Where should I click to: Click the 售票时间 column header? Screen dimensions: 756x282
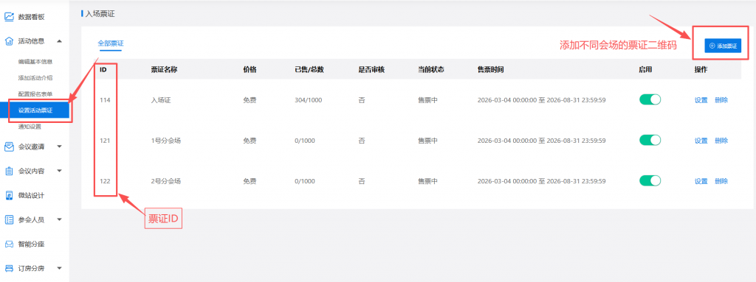pyautogui.click(x=490, y=69)
